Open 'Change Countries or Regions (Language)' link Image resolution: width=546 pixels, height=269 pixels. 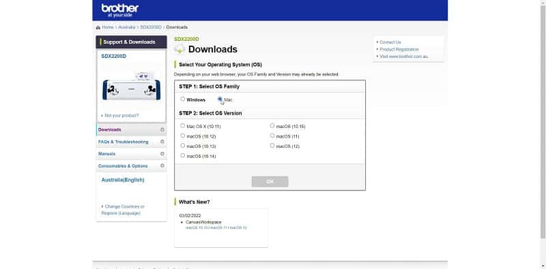click(x=123, y=210)
